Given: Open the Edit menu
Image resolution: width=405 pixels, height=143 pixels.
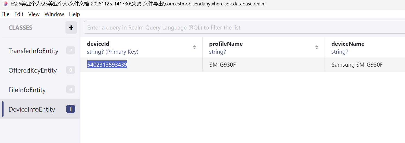Looking at the screenshot, I should pos(19,14).
